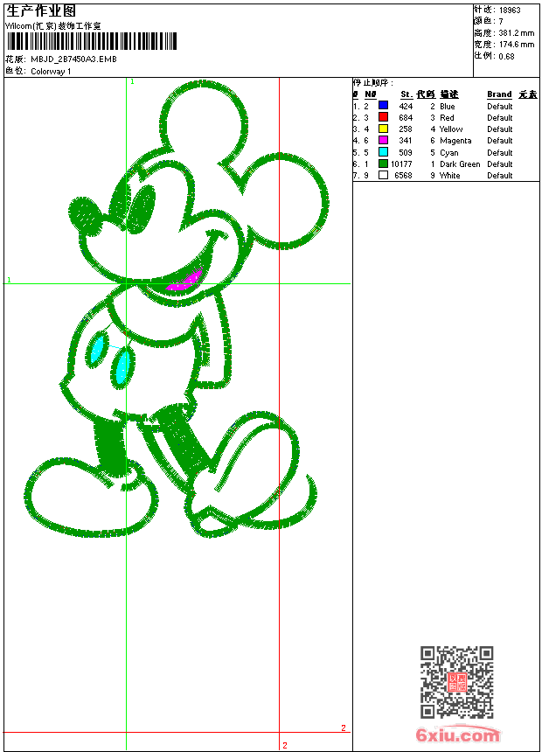
Task: Click the left cyan button on shorts
Action: (x=97, y=349)
